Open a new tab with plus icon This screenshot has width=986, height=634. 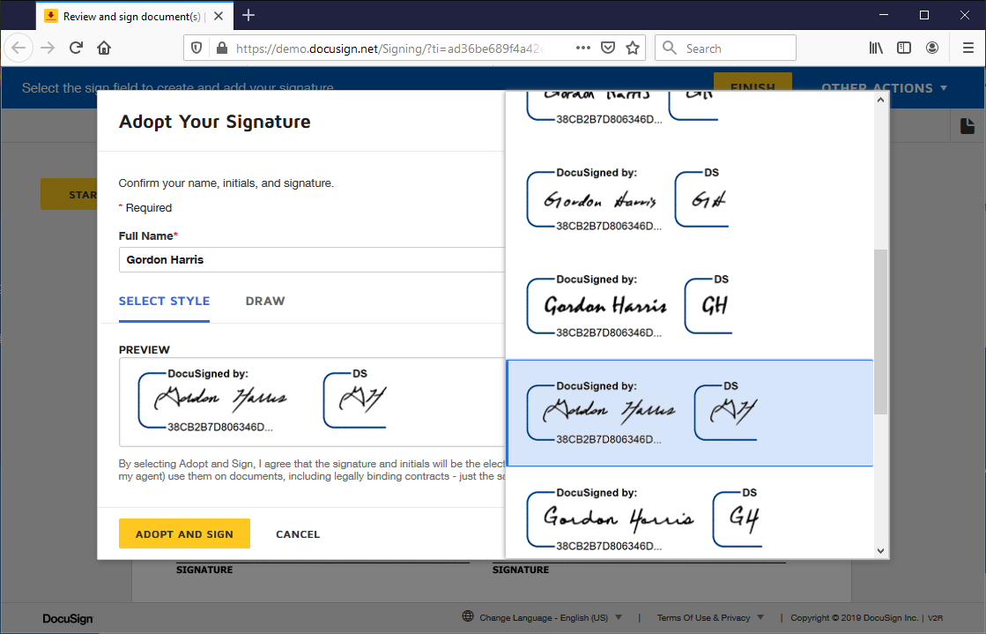248,15
